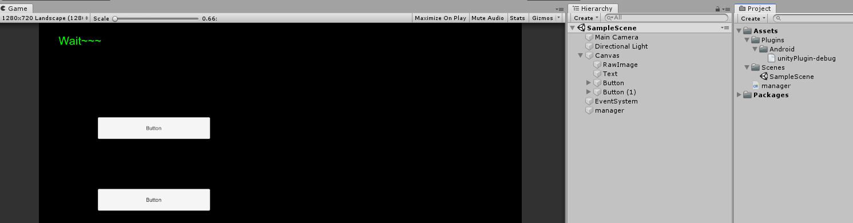Select Directional Light in Hierarchy
This screenshot has height=223, width=853.
[x=621, y=46]
